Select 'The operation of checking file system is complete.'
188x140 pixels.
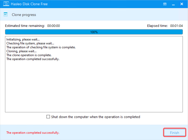click(x=41, y=47)
